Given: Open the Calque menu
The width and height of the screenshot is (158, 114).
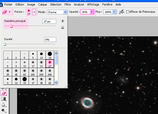Looking at the screenshot, I should click(43, 4).
